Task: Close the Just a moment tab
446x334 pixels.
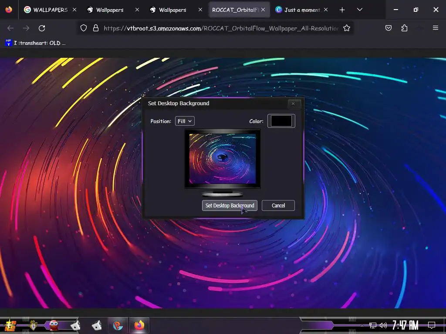Action: (x=326, y=10)
